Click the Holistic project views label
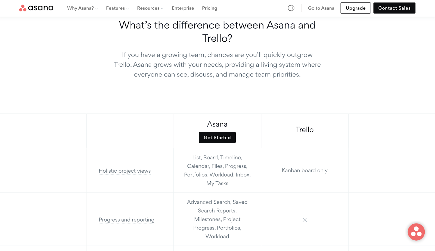Image resolution: width=435 pixels, height=251 pixels. tap(125, 171)
